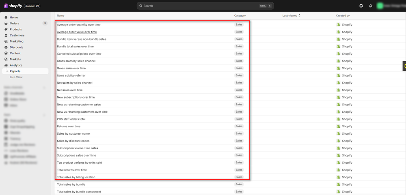Open Bundle item versus non-bundle sales report
Image resolution: width=406 pixels, height=195 pixels.
pos(82,39)
